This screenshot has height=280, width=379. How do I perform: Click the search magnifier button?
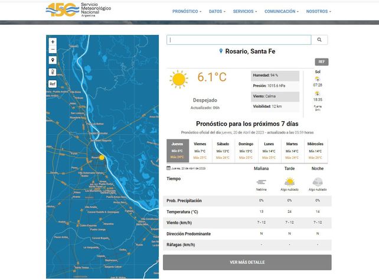coord(319,40)
